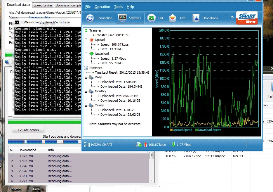Viewport: 273px width, 192px height.
Task: Click status bar red upload arrow
Action: [x=146, y=145]
